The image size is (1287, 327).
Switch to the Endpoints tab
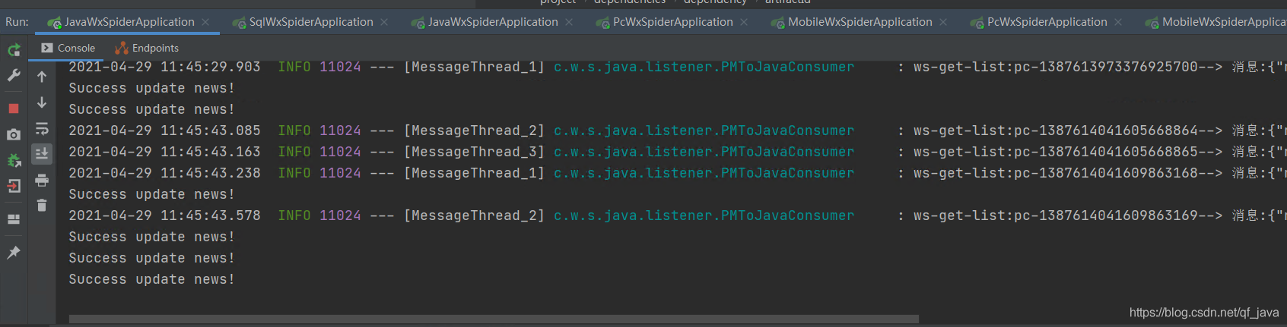[147, 48]
